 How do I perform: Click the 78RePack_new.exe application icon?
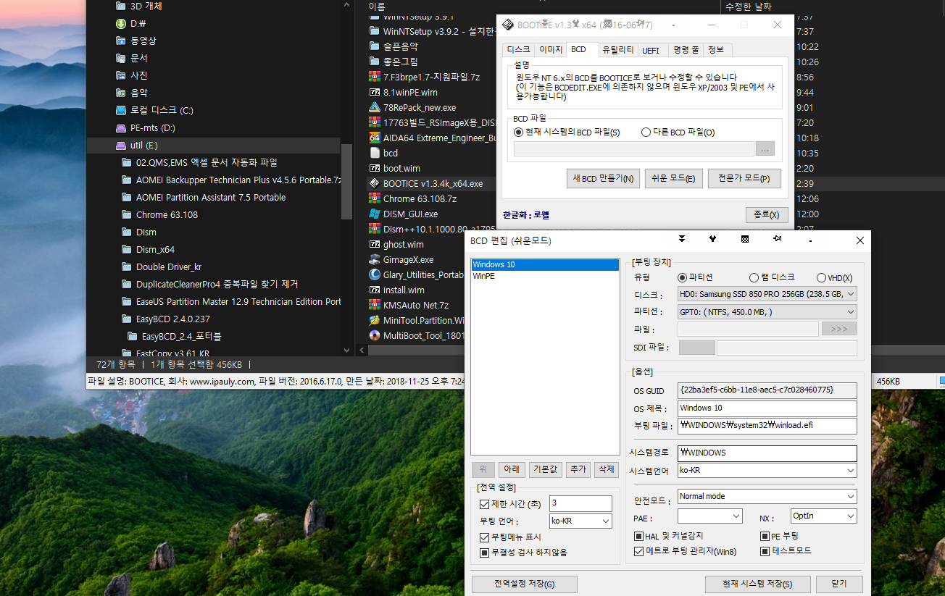[375, 107]
